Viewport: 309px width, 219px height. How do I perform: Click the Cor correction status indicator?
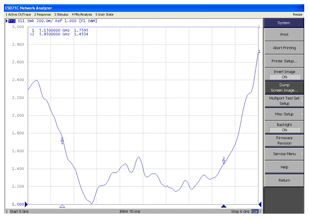(x=255, y=212)
